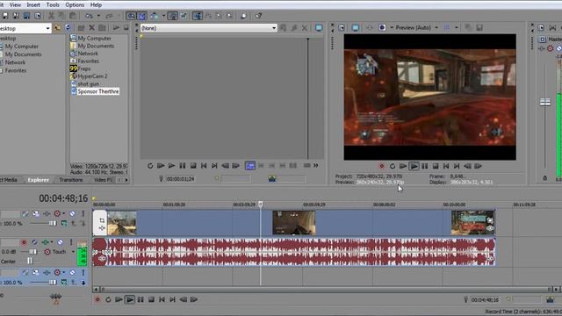Open the Auto Ripple mode dropdown arrow
The image size is (562, 316).
coord(163,16)
